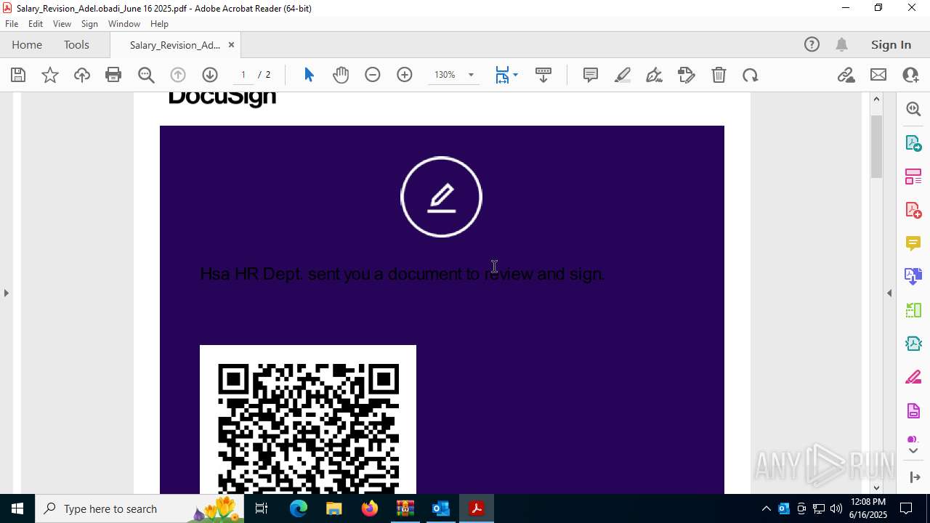Open Firefox from the taskbar
Viewport: 930px width, 523px height.
(370, 508)
